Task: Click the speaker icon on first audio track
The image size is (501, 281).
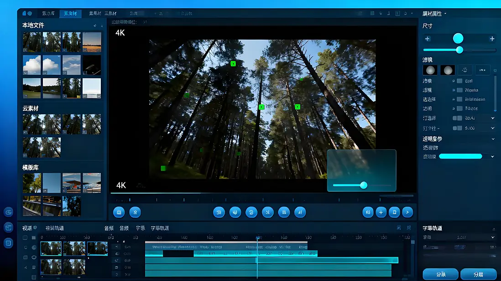Action: [117, 247]
